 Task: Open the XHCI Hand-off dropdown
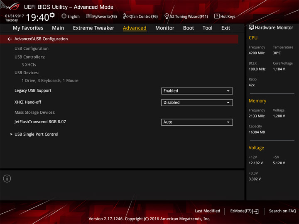197,102
